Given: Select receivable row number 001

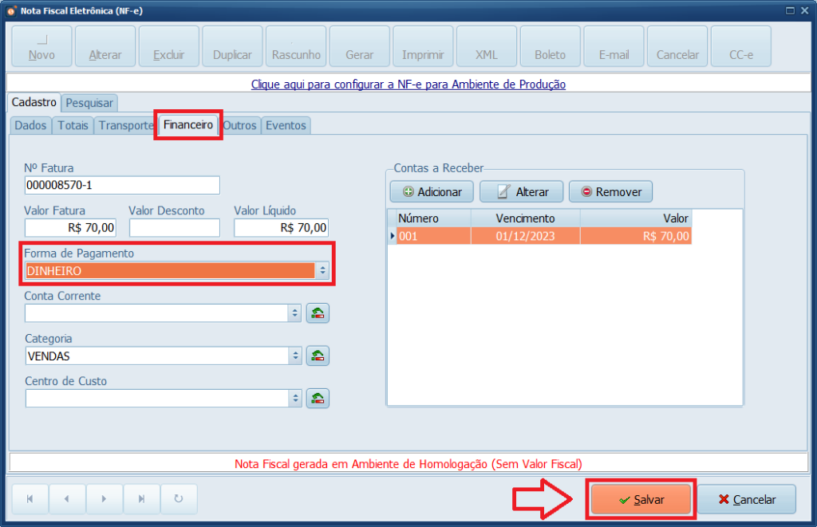Looking at the screenshot, I should click(x=433, y=237).
